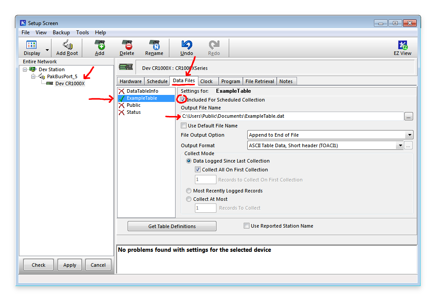Click the Rename toolbar icon
The image size is (436, 301).
tap(154, 45)
